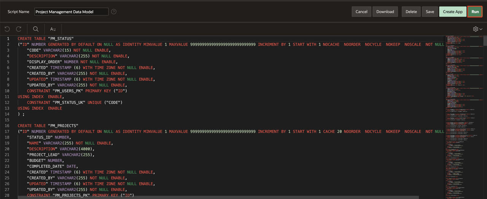Click the help icon beside Script Name

(x=114, y=12)
